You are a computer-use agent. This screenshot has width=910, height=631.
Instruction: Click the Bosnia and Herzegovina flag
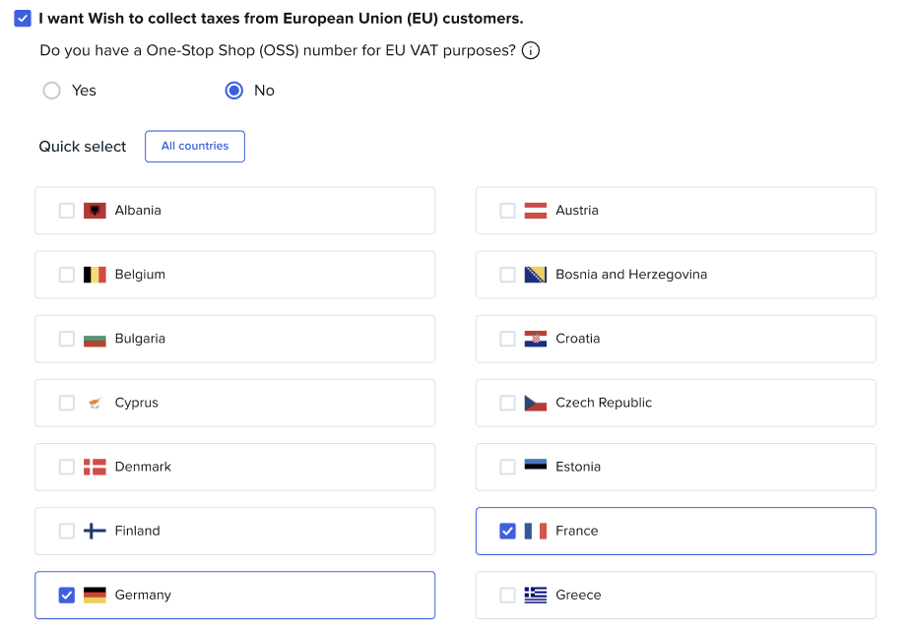coord(536,275)
